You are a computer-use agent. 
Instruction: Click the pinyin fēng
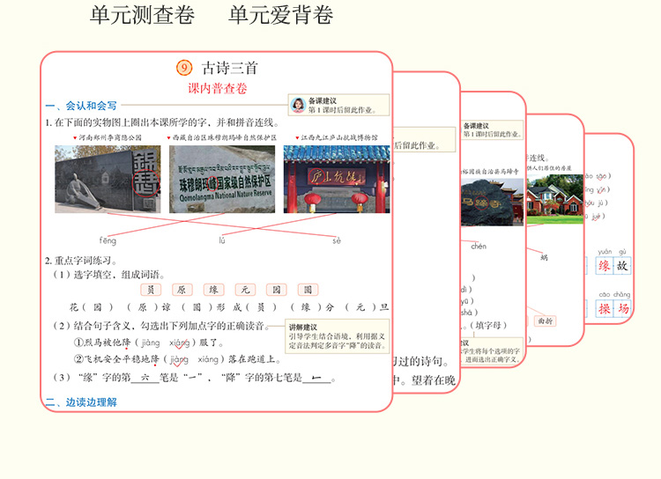[x=108, y=240]
